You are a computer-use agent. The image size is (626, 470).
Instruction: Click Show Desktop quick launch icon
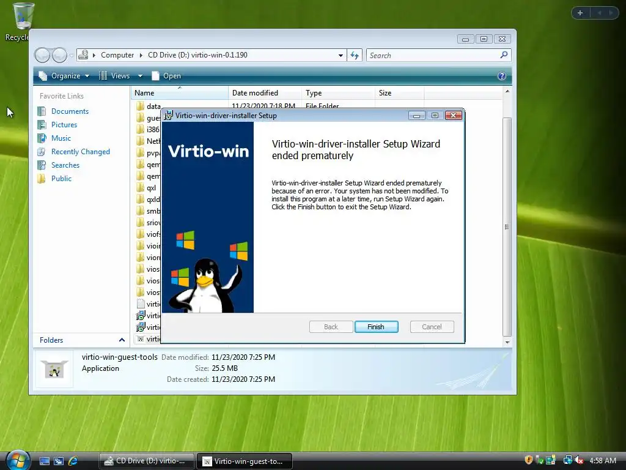pos(44,461)
